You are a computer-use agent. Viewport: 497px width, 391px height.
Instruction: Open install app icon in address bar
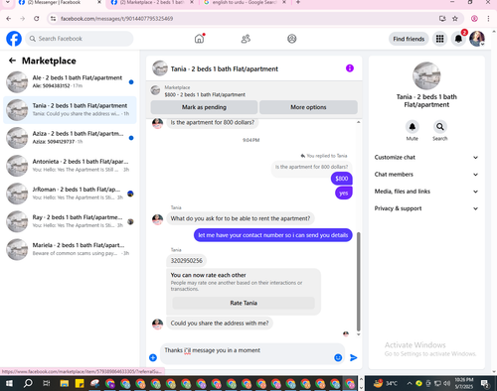pyautogui.click(x=442, y=19)
